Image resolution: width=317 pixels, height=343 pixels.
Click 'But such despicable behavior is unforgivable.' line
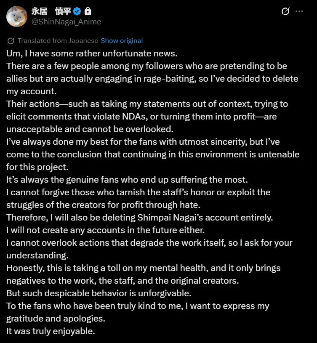click(x=99, y=293)
